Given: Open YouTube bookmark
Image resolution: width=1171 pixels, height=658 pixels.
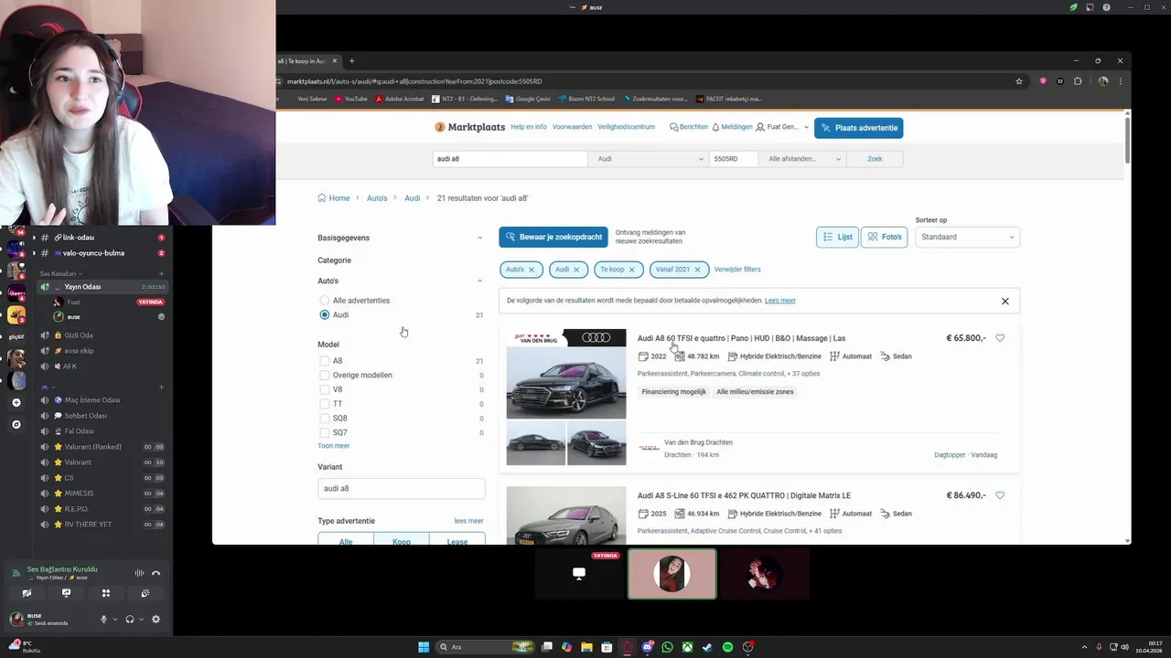Looking at the screenshot, I should pos(351,99).
